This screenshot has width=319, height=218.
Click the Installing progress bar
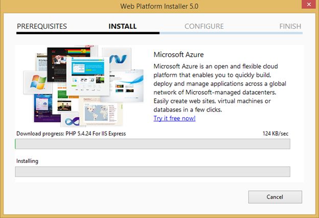point(153,171)
